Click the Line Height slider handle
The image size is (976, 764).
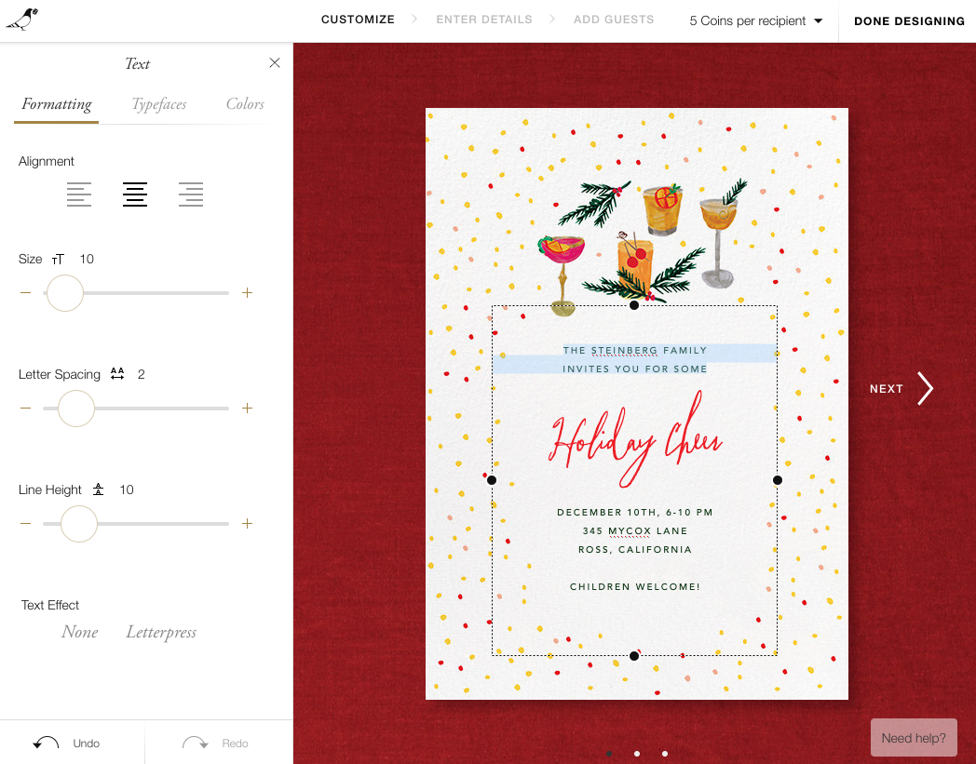tap(79, 524)
